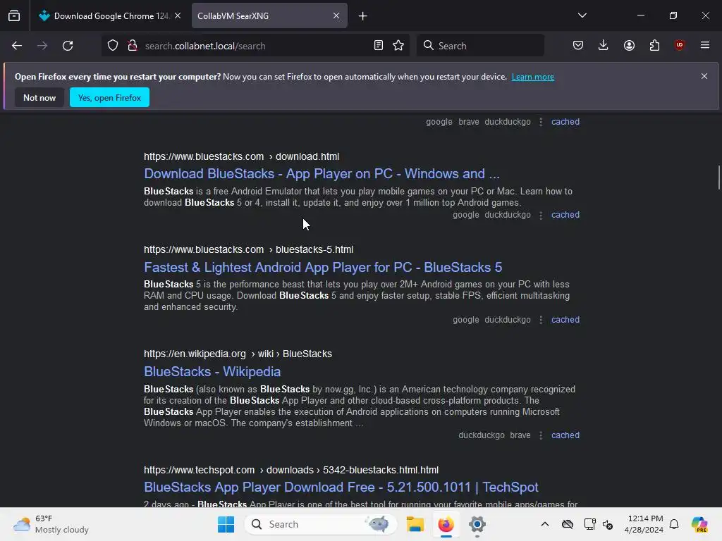722x541 pixels.
Task: Close the Download Google Chrome tab
Action: click(x=178, y=15)
